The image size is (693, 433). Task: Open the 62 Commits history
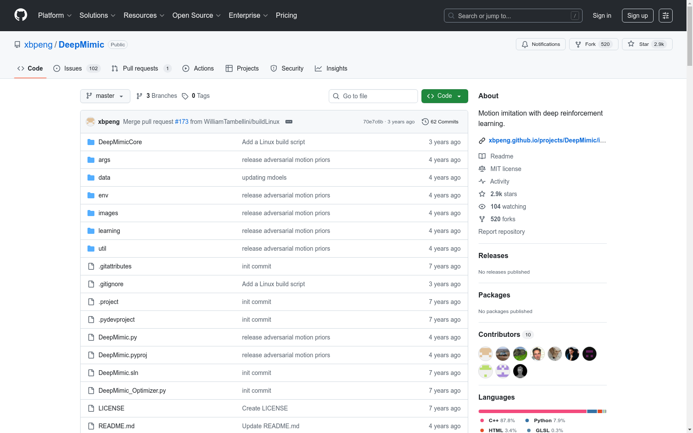tap(440, 122)
